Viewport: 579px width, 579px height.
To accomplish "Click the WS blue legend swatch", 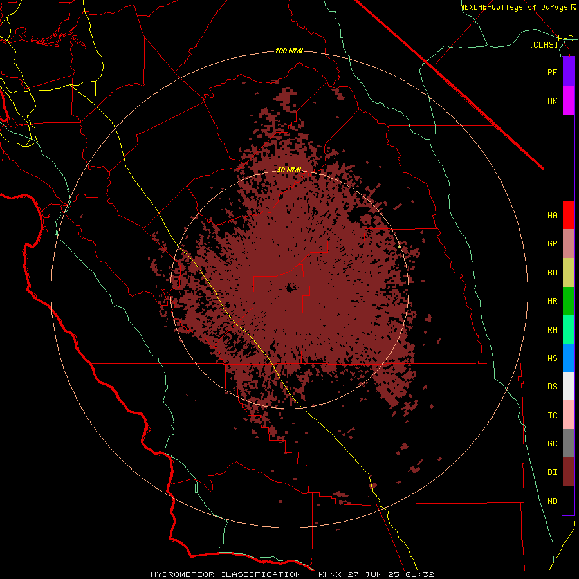I will pos(568,358).
